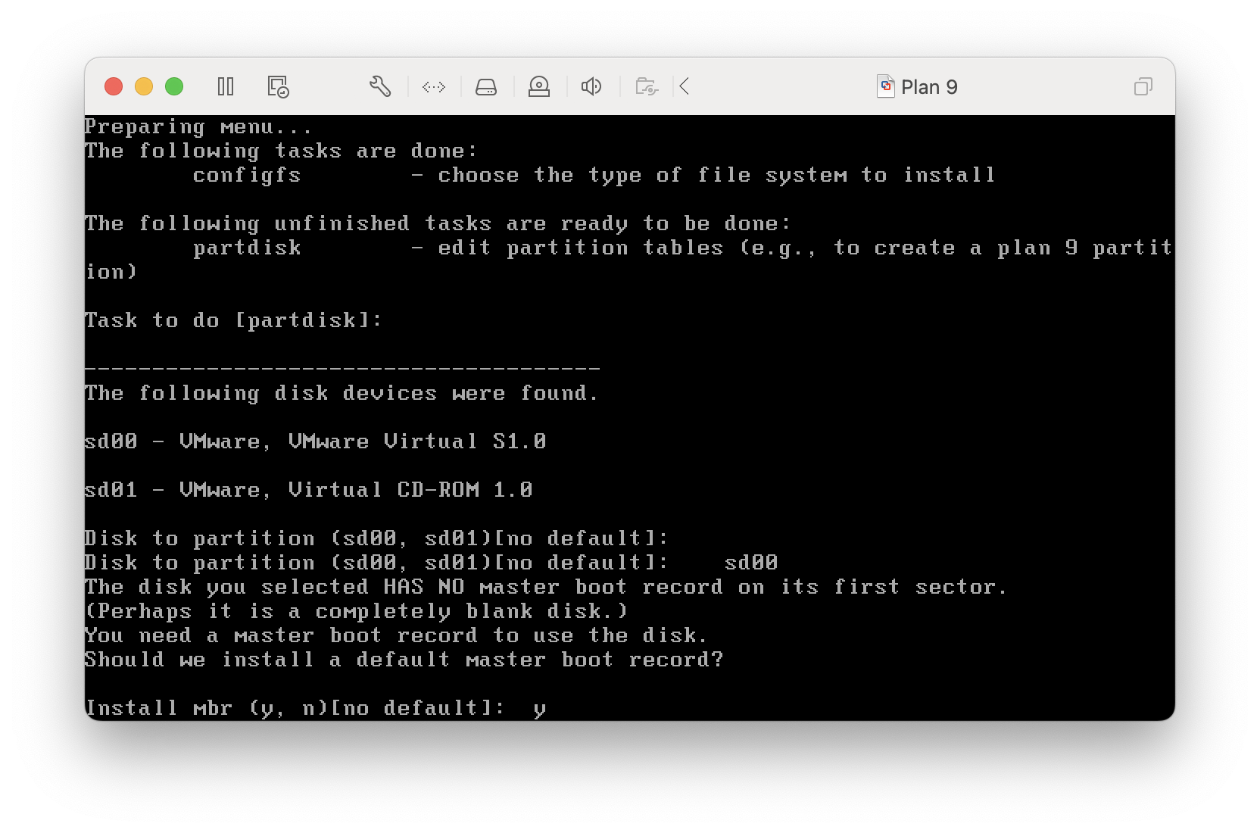Click 'The following unfinished tasks are ready' line
This screenshot has height=833, width=1260.
tap(438, 223)
